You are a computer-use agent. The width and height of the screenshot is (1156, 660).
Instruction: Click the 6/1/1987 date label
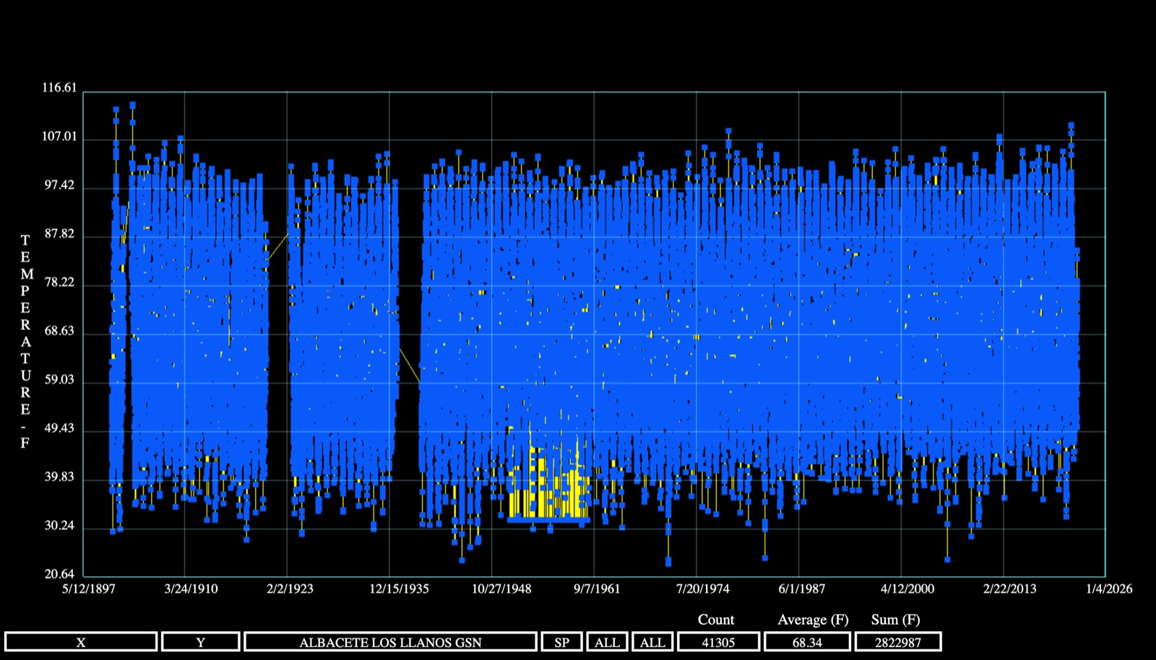tap(801, 589)
